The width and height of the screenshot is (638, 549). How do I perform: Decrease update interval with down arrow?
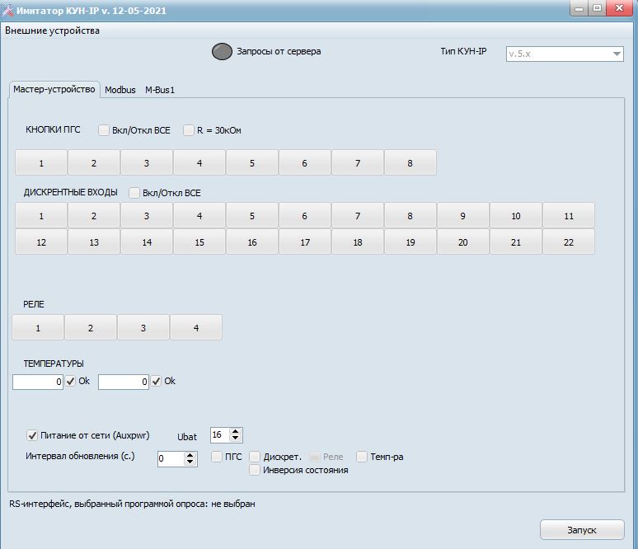190,462
